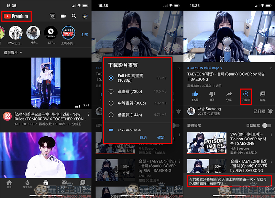
Task: Tap the 分享 share arrow
Action: click(229, 96)
